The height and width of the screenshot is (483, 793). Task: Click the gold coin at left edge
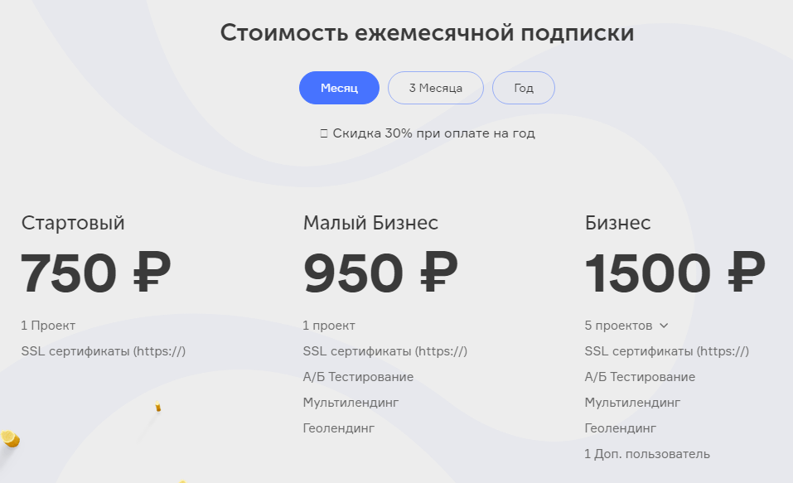8,438
